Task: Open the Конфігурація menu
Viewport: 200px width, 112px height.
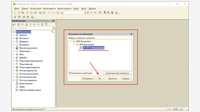Action: 36,8
